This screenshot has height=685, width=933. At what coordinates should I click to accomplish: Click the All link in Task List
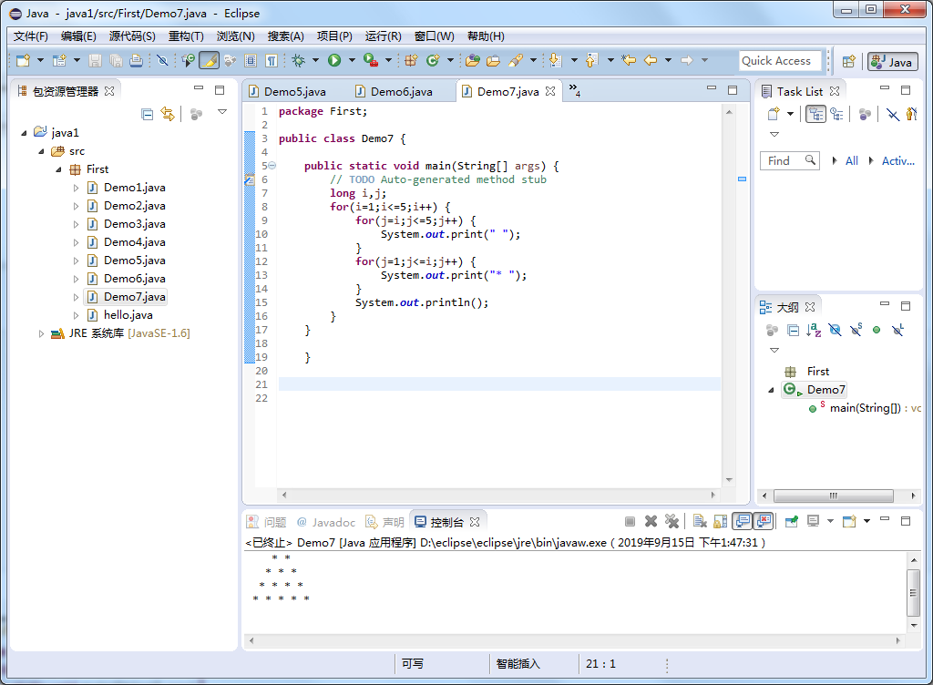pos(852,160)
